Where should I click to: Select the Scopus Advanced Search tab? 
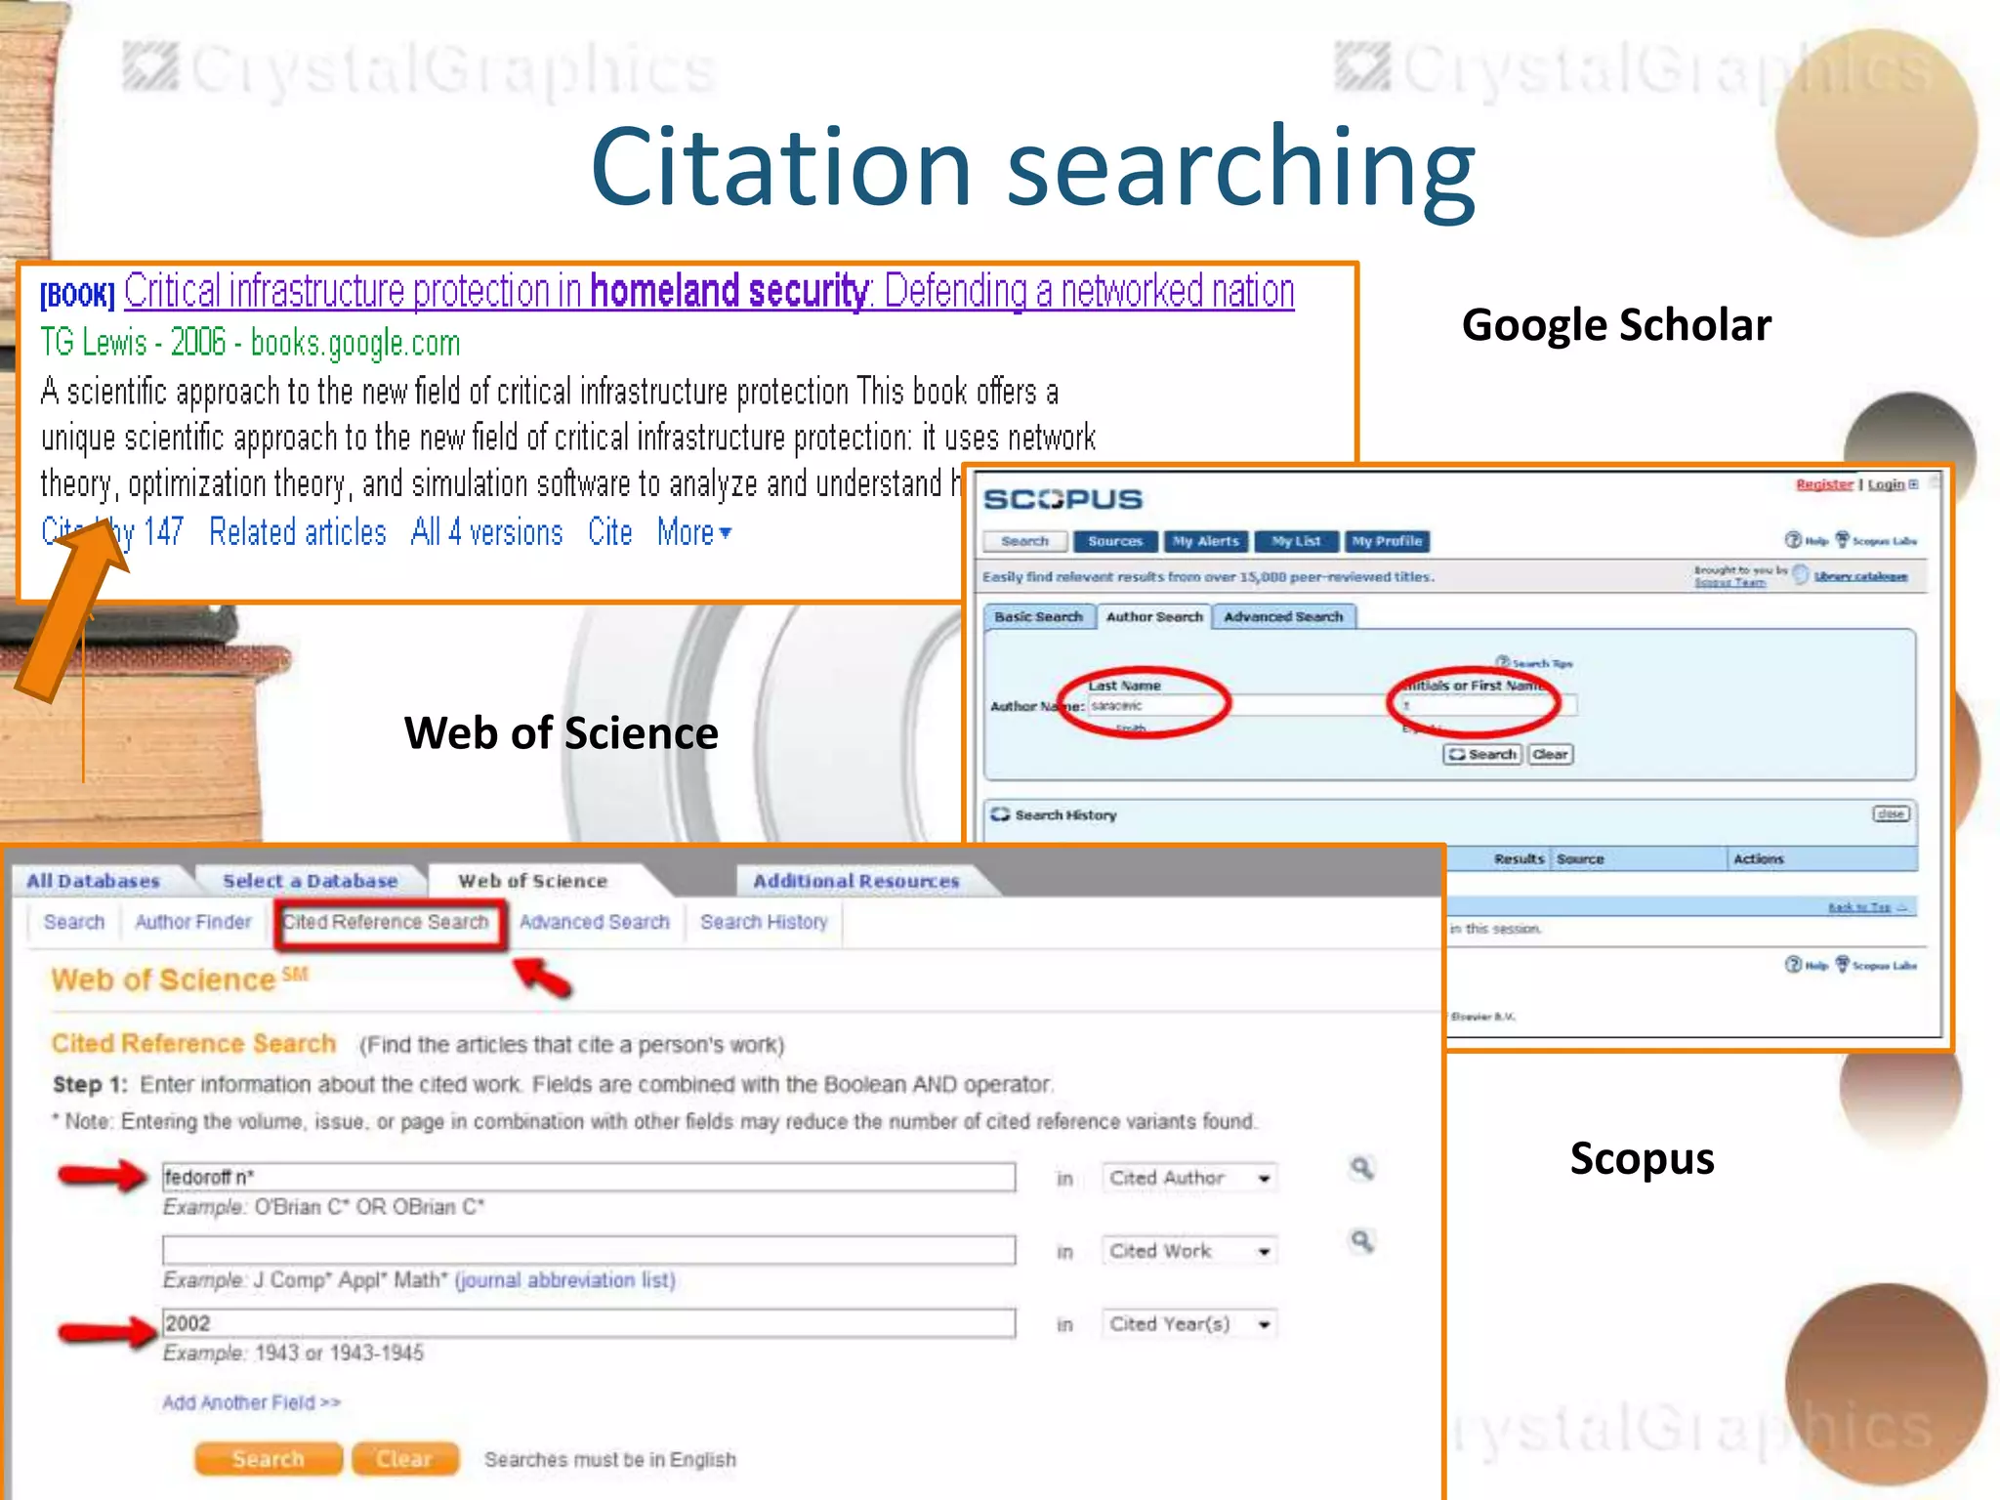(x=1283, y=617)
